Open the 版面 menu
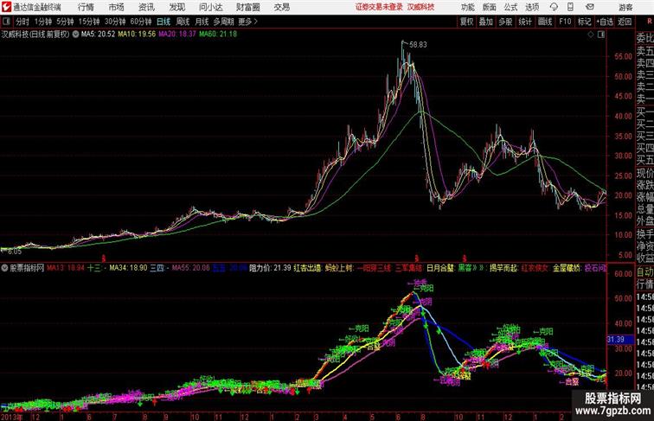 tap(489, 7)
